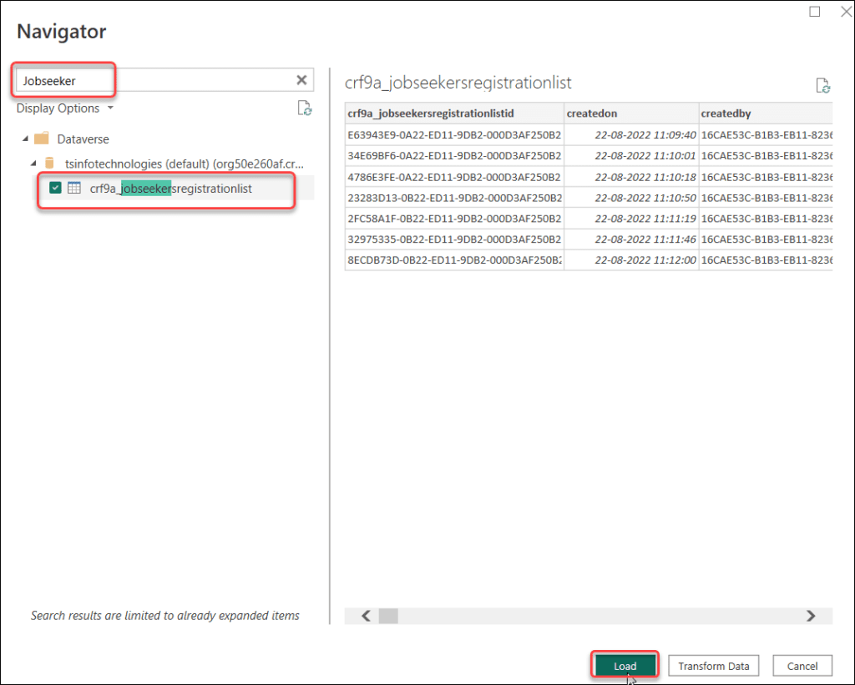Maximize the Navigator window
The image size is (855, 685).
tap(814, 12)
